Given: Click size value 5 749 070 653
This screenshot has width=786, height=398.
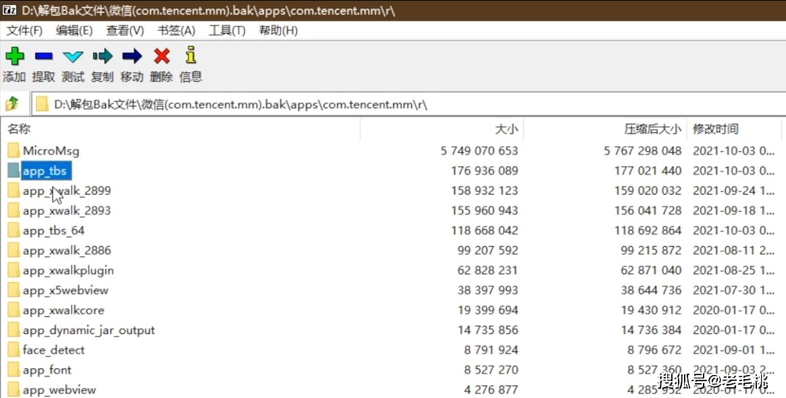Looking at the screenshot, I should click(479, 150).
